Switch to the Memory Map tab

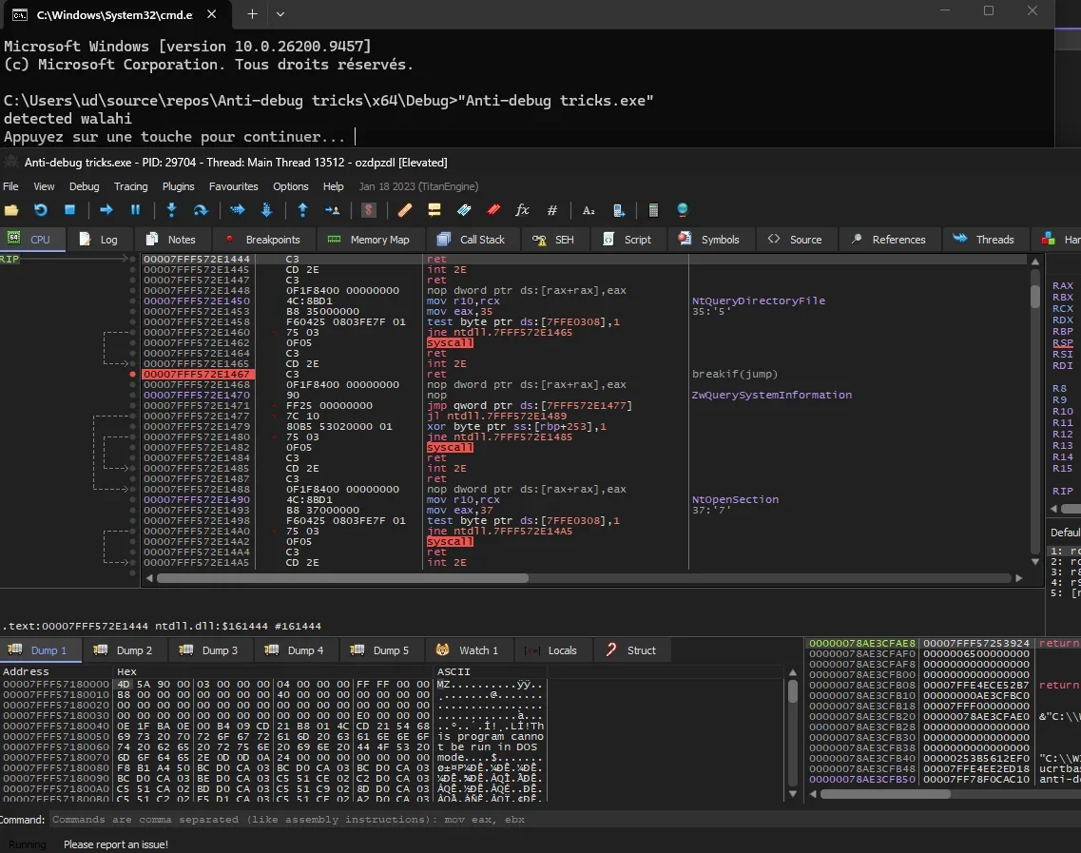(369, 240)
